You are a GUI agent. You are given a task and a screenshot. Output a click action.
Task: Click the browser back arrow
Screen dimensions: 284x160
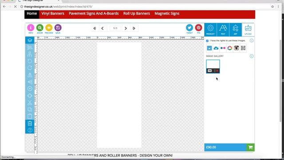point(4,7)
